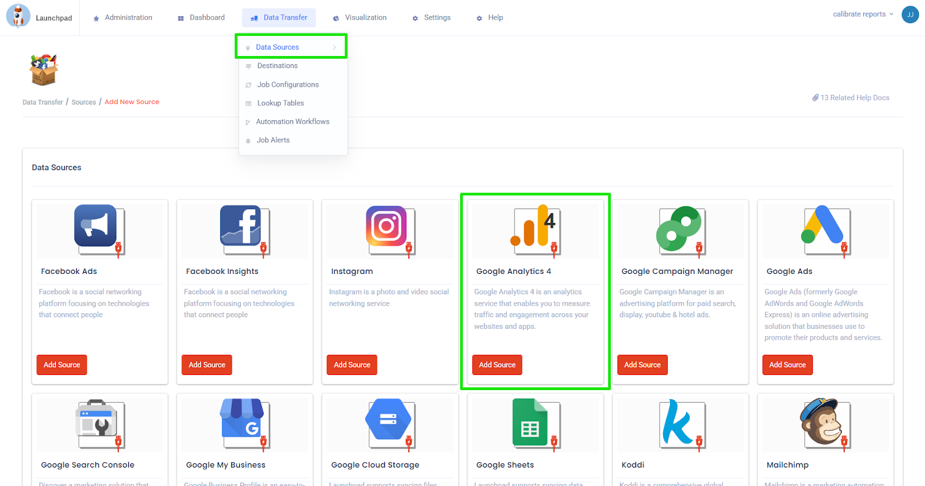
Task: Click the Google Ads card title
Action: (x=789, y=271)
